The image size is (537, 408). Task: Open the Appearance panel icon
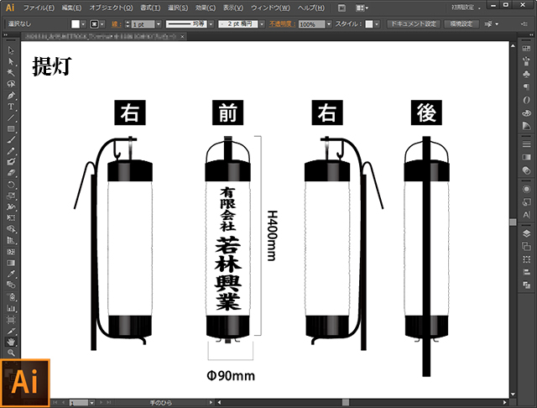click(x=526, y=189)
